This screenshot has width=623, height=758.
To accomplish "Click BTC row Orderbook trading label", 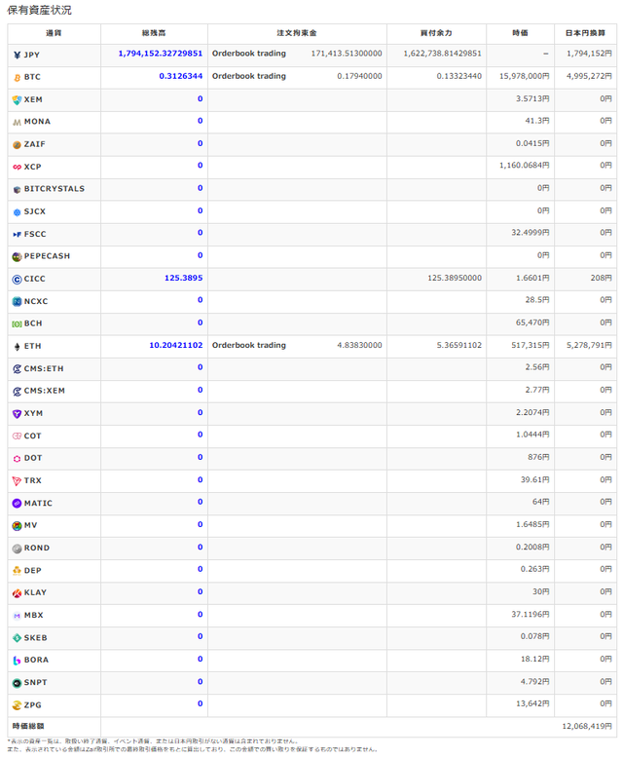I will (x=249, y=76).
